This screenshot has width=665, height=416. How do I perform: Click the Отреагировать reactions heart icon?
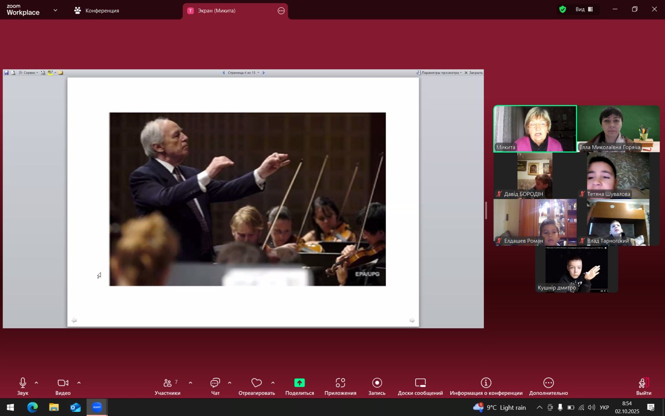coord(256,383)
